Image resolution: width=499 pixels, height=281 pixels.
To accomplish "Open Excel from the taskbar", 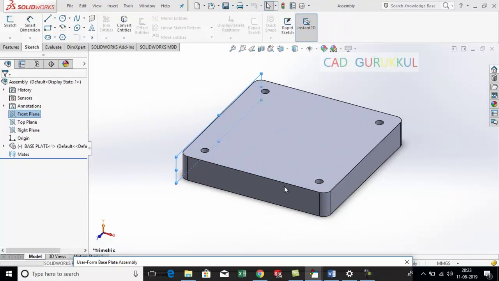I will click(242, 274).
